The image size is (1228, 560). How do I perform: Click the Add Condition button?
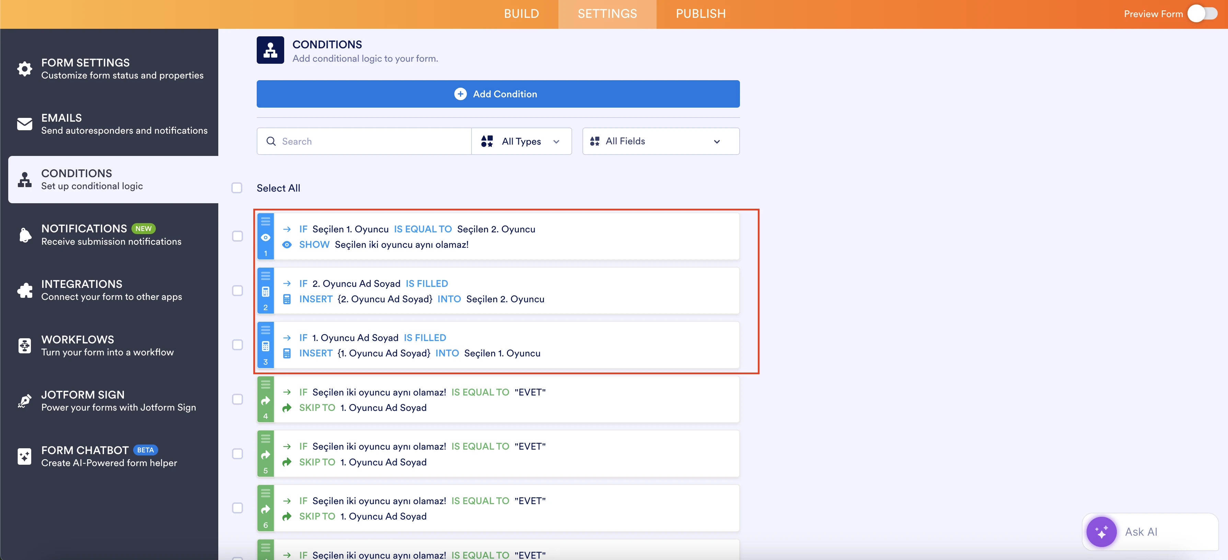pos(497,94)
